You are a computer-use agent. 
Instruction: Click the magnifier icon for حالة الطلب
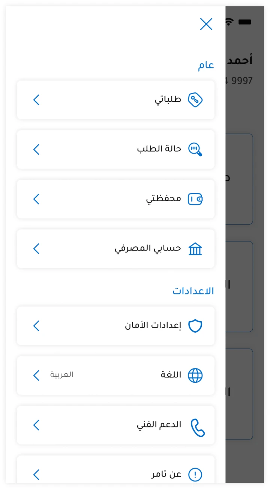coord(195,149)
